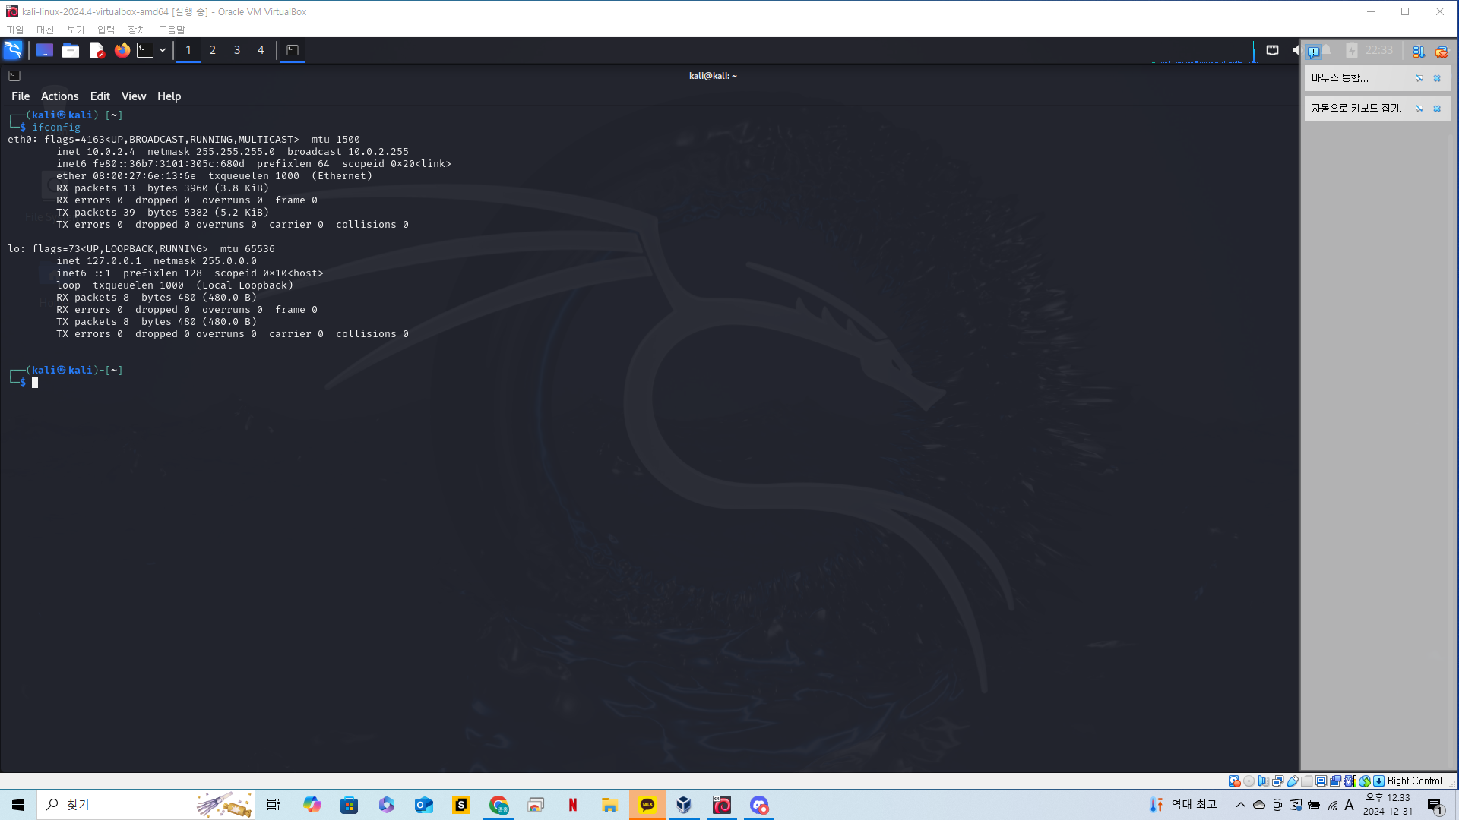
Task: Open the Kali dragon applications menu
Action: (13, 50)
